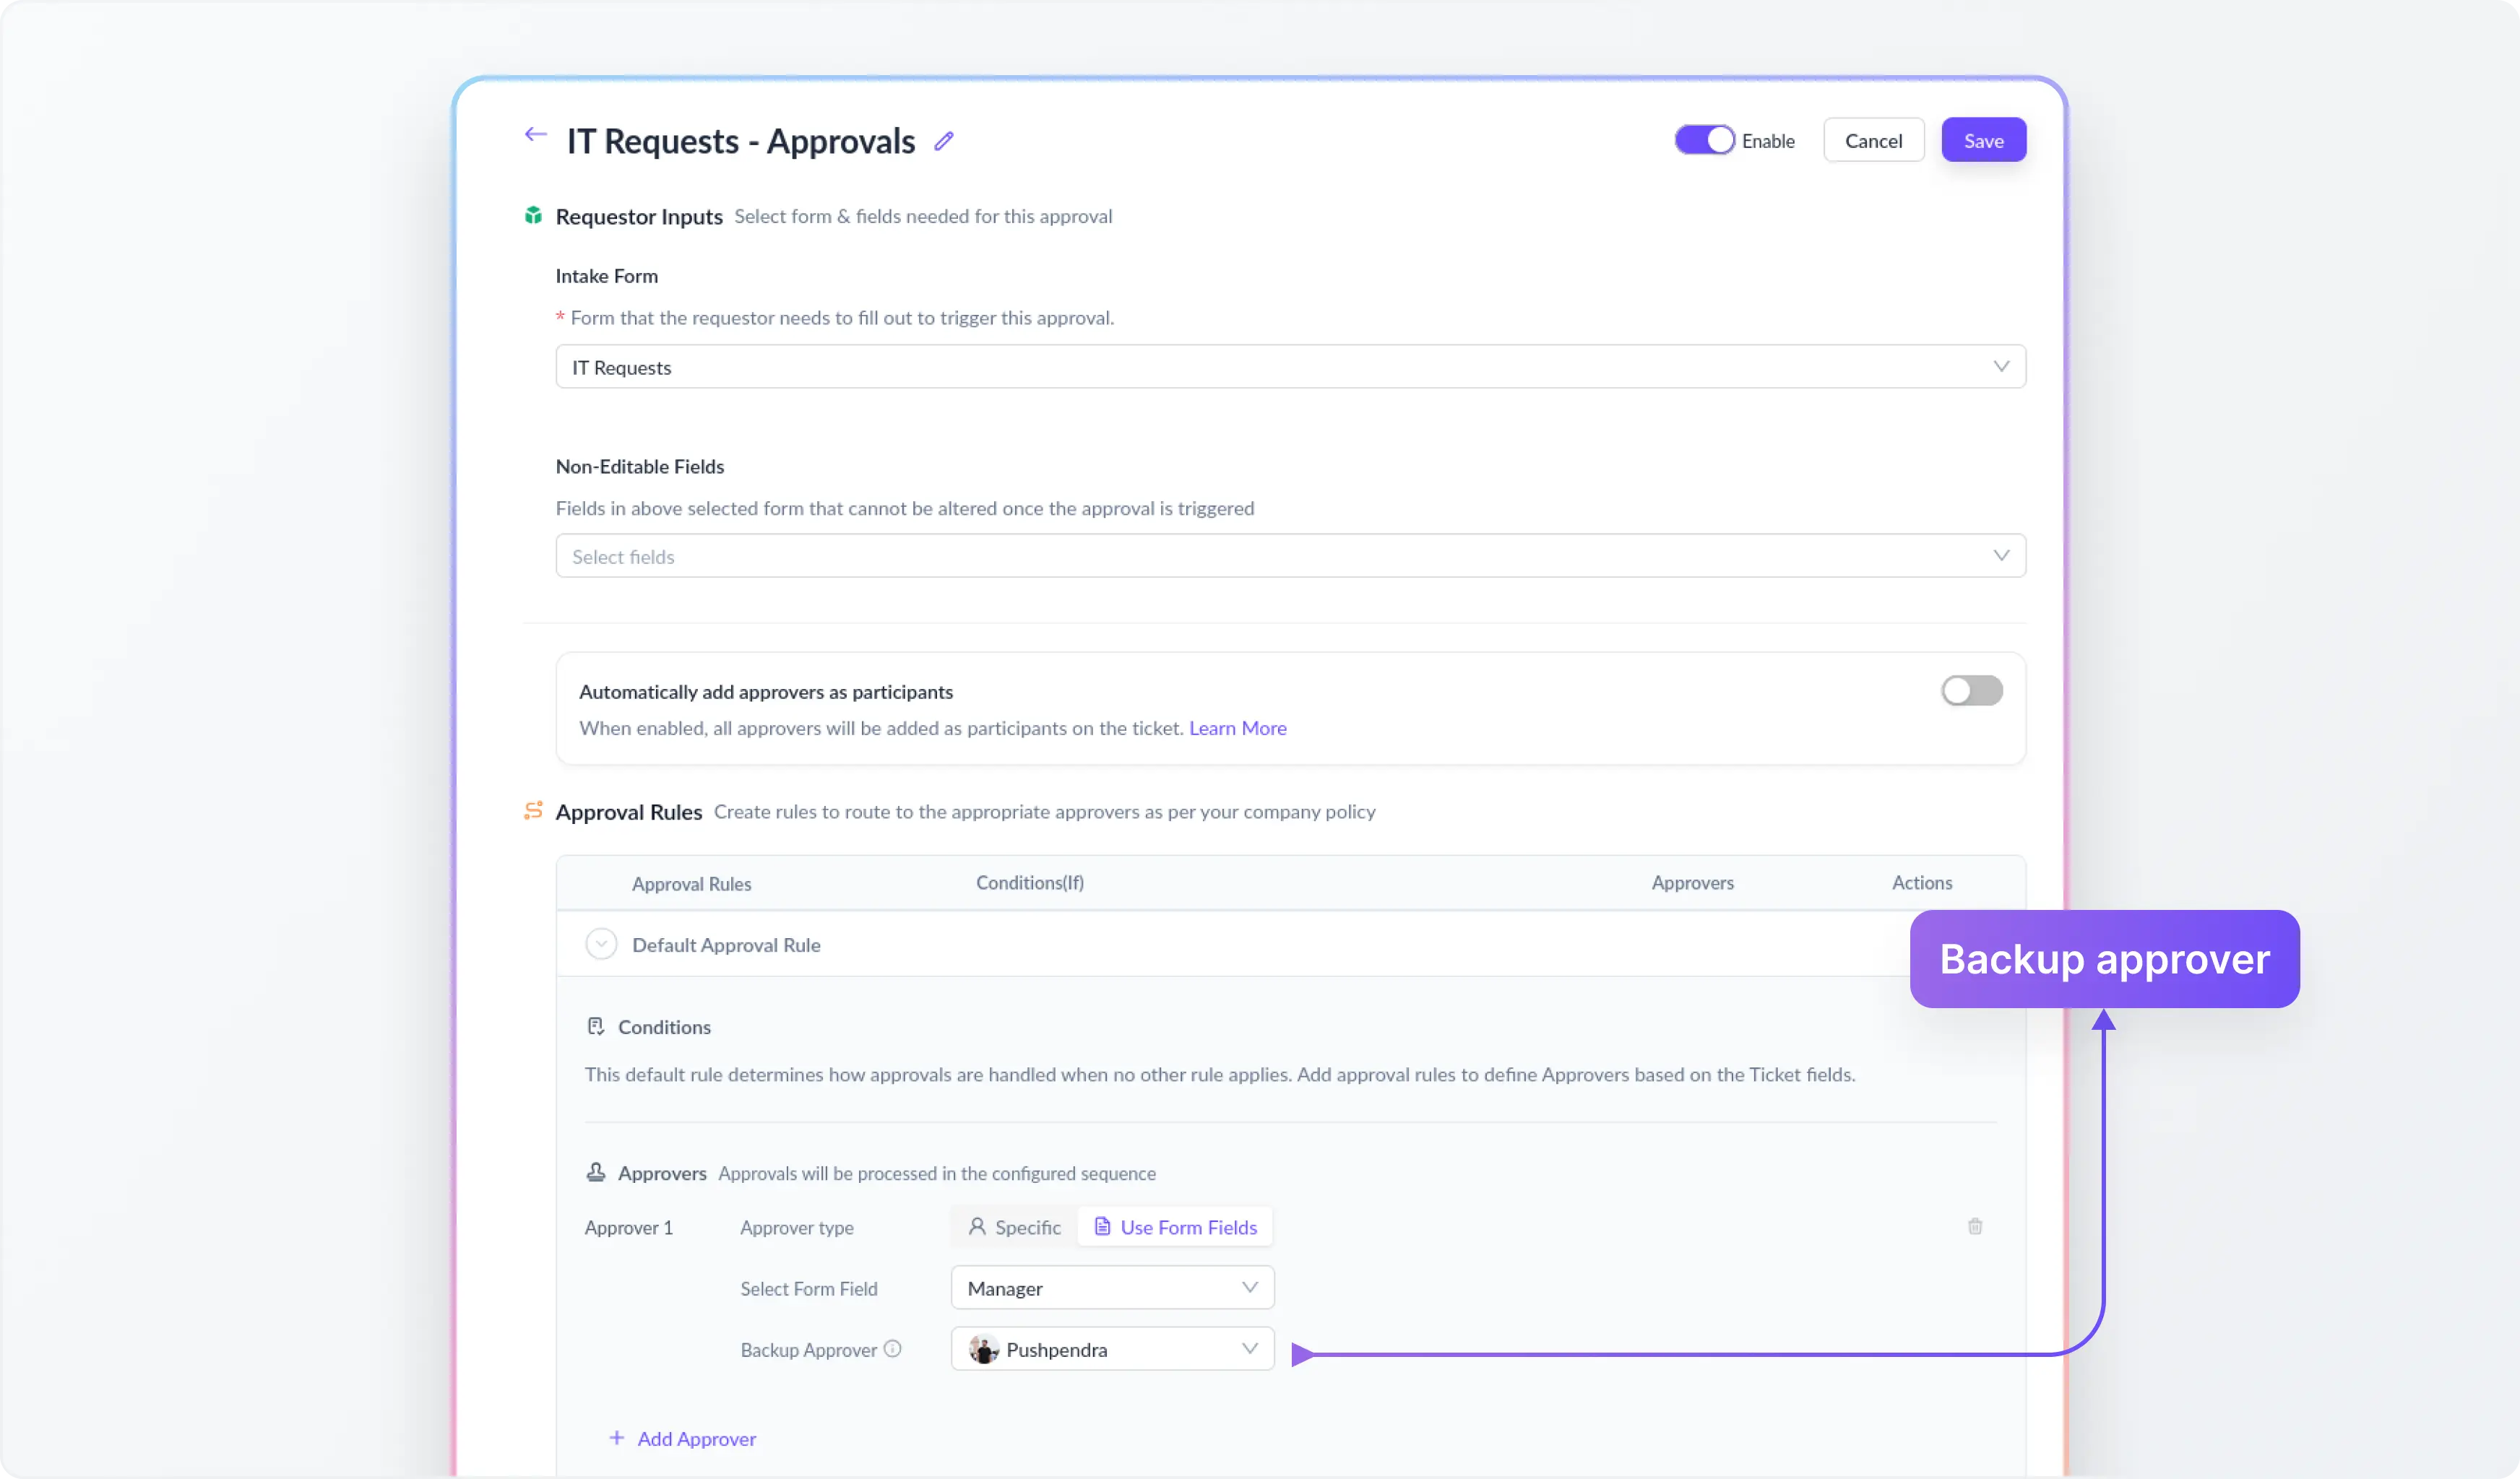Open the Select fields dropdown under Non-Editable Fields
This screenshot has width=2520, height=1479.
coord(1290,555)
